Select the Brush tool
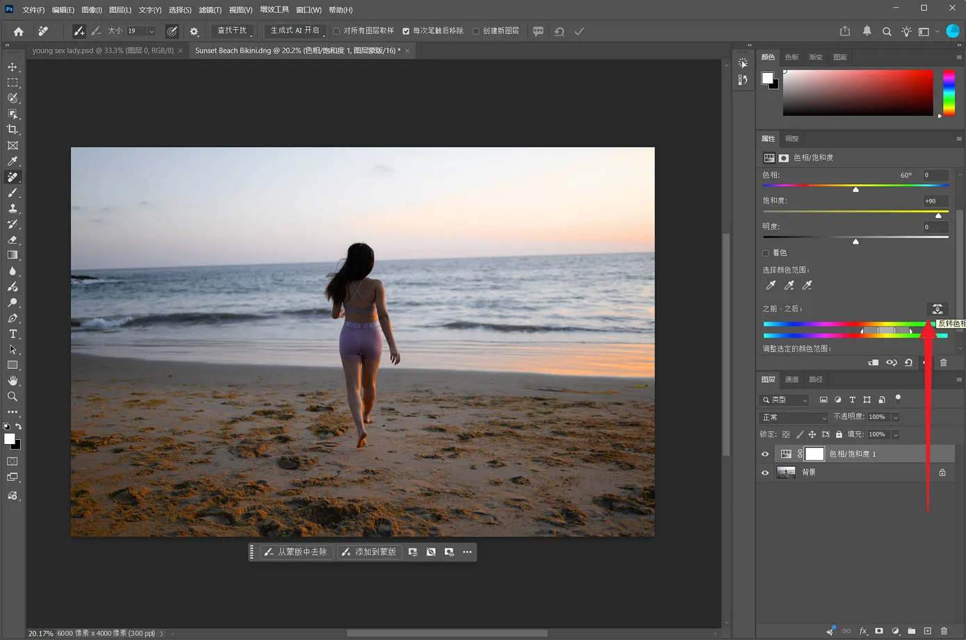The image size is (966, 640). [x=13, y=192]
